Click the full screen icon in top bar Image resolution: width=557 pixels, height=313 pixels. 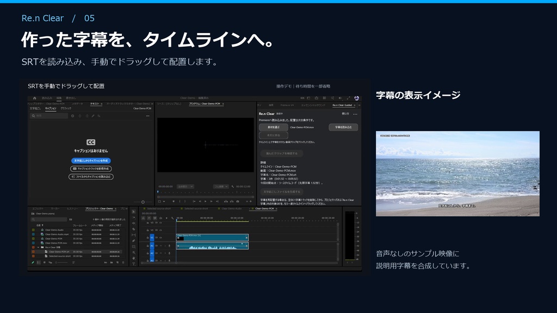click(348, 98)
